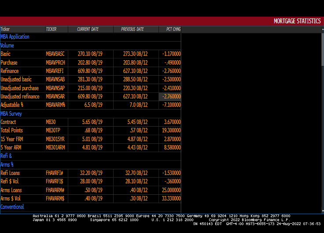Expand the MBA Application section header
This screenshot has width=324, height=233.
pyautogui.click(x=15, y=37)
